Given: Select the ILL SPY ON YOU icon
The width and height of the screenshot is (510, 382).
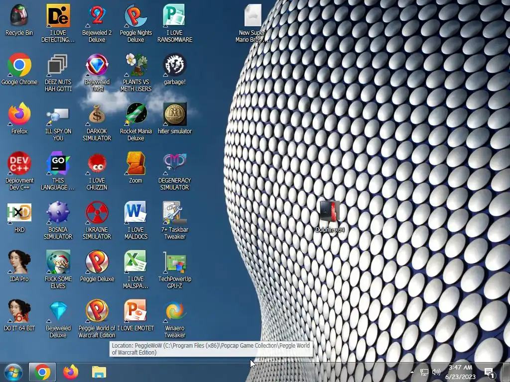Looking at the screenshot, I should coord(58,115).
